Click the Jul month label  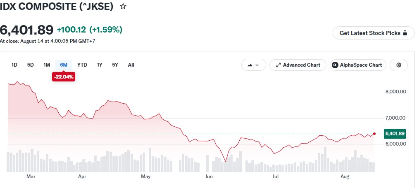(276, 176)
